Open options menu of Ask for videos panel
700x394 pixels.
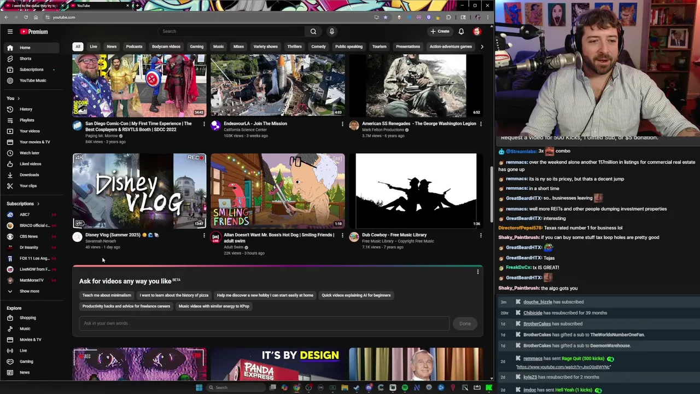[x=477, y=272]
